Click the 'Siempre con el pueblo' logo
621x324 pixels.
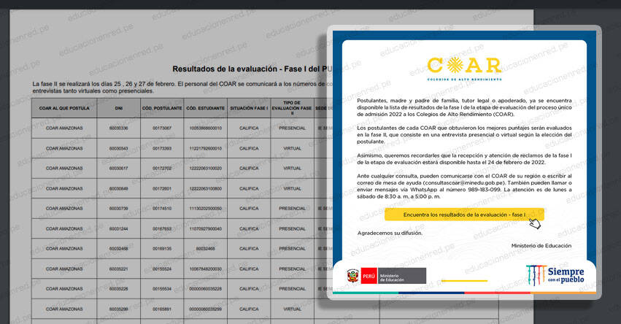(555, 275)
